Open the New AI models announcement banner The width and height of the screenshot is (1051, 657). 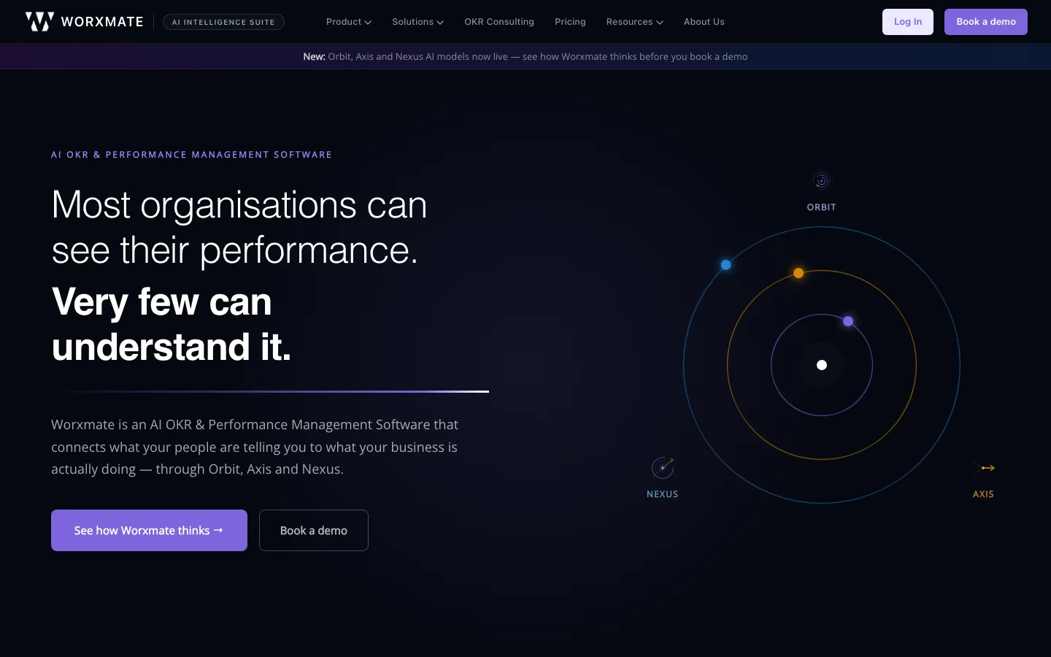525,56
